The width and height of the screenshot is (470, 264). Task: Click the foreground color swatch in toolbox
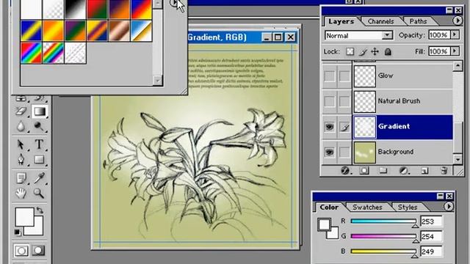pos(24,216)
